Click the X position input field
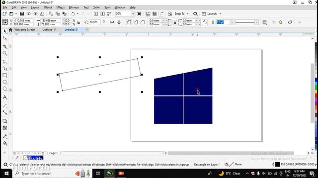This screenshot has width=318, height=178. point(23,21)
